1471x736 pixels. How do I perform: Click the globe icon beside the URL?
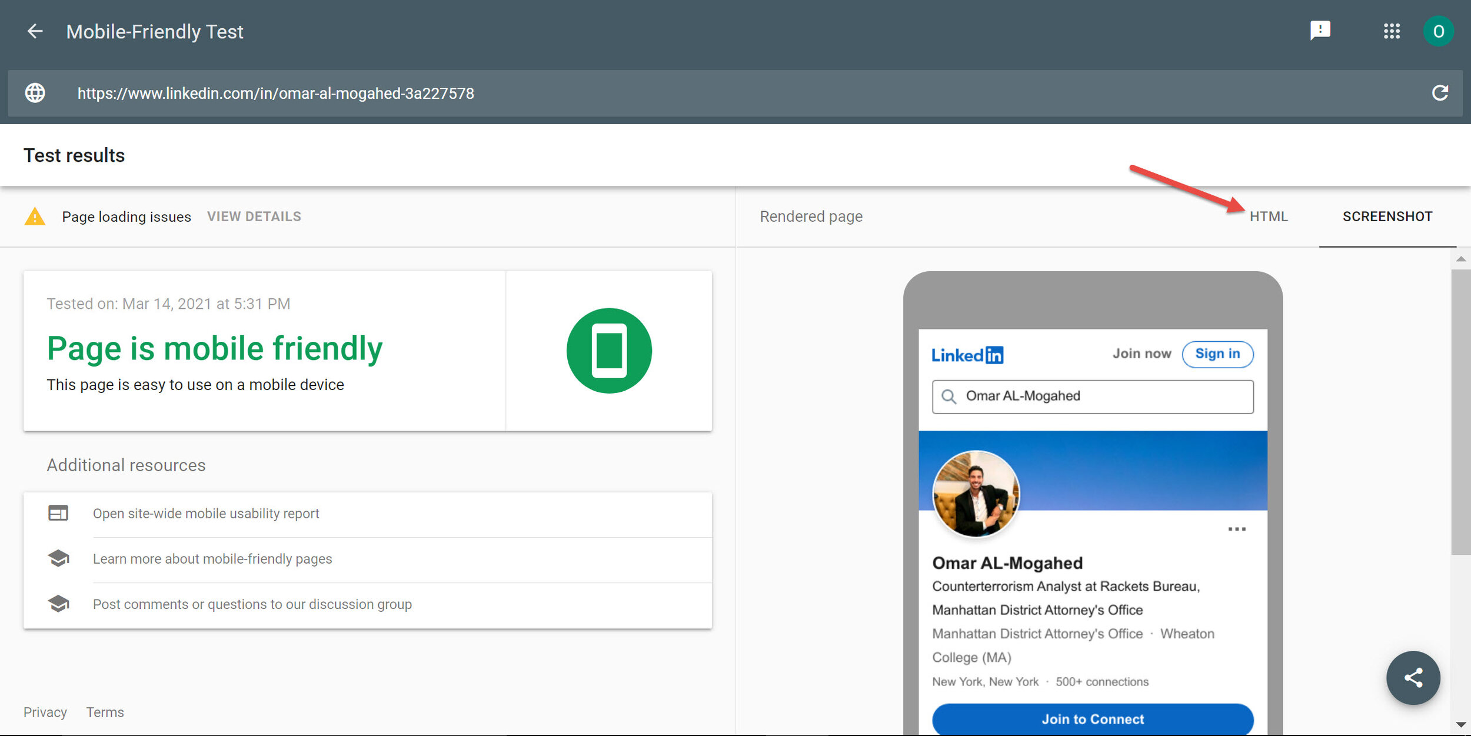click(35, 93)
